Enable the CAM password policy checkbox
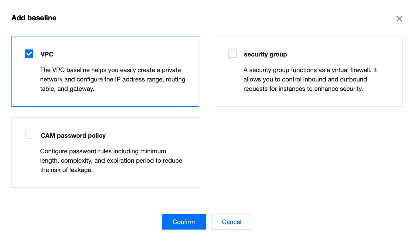 29,135
